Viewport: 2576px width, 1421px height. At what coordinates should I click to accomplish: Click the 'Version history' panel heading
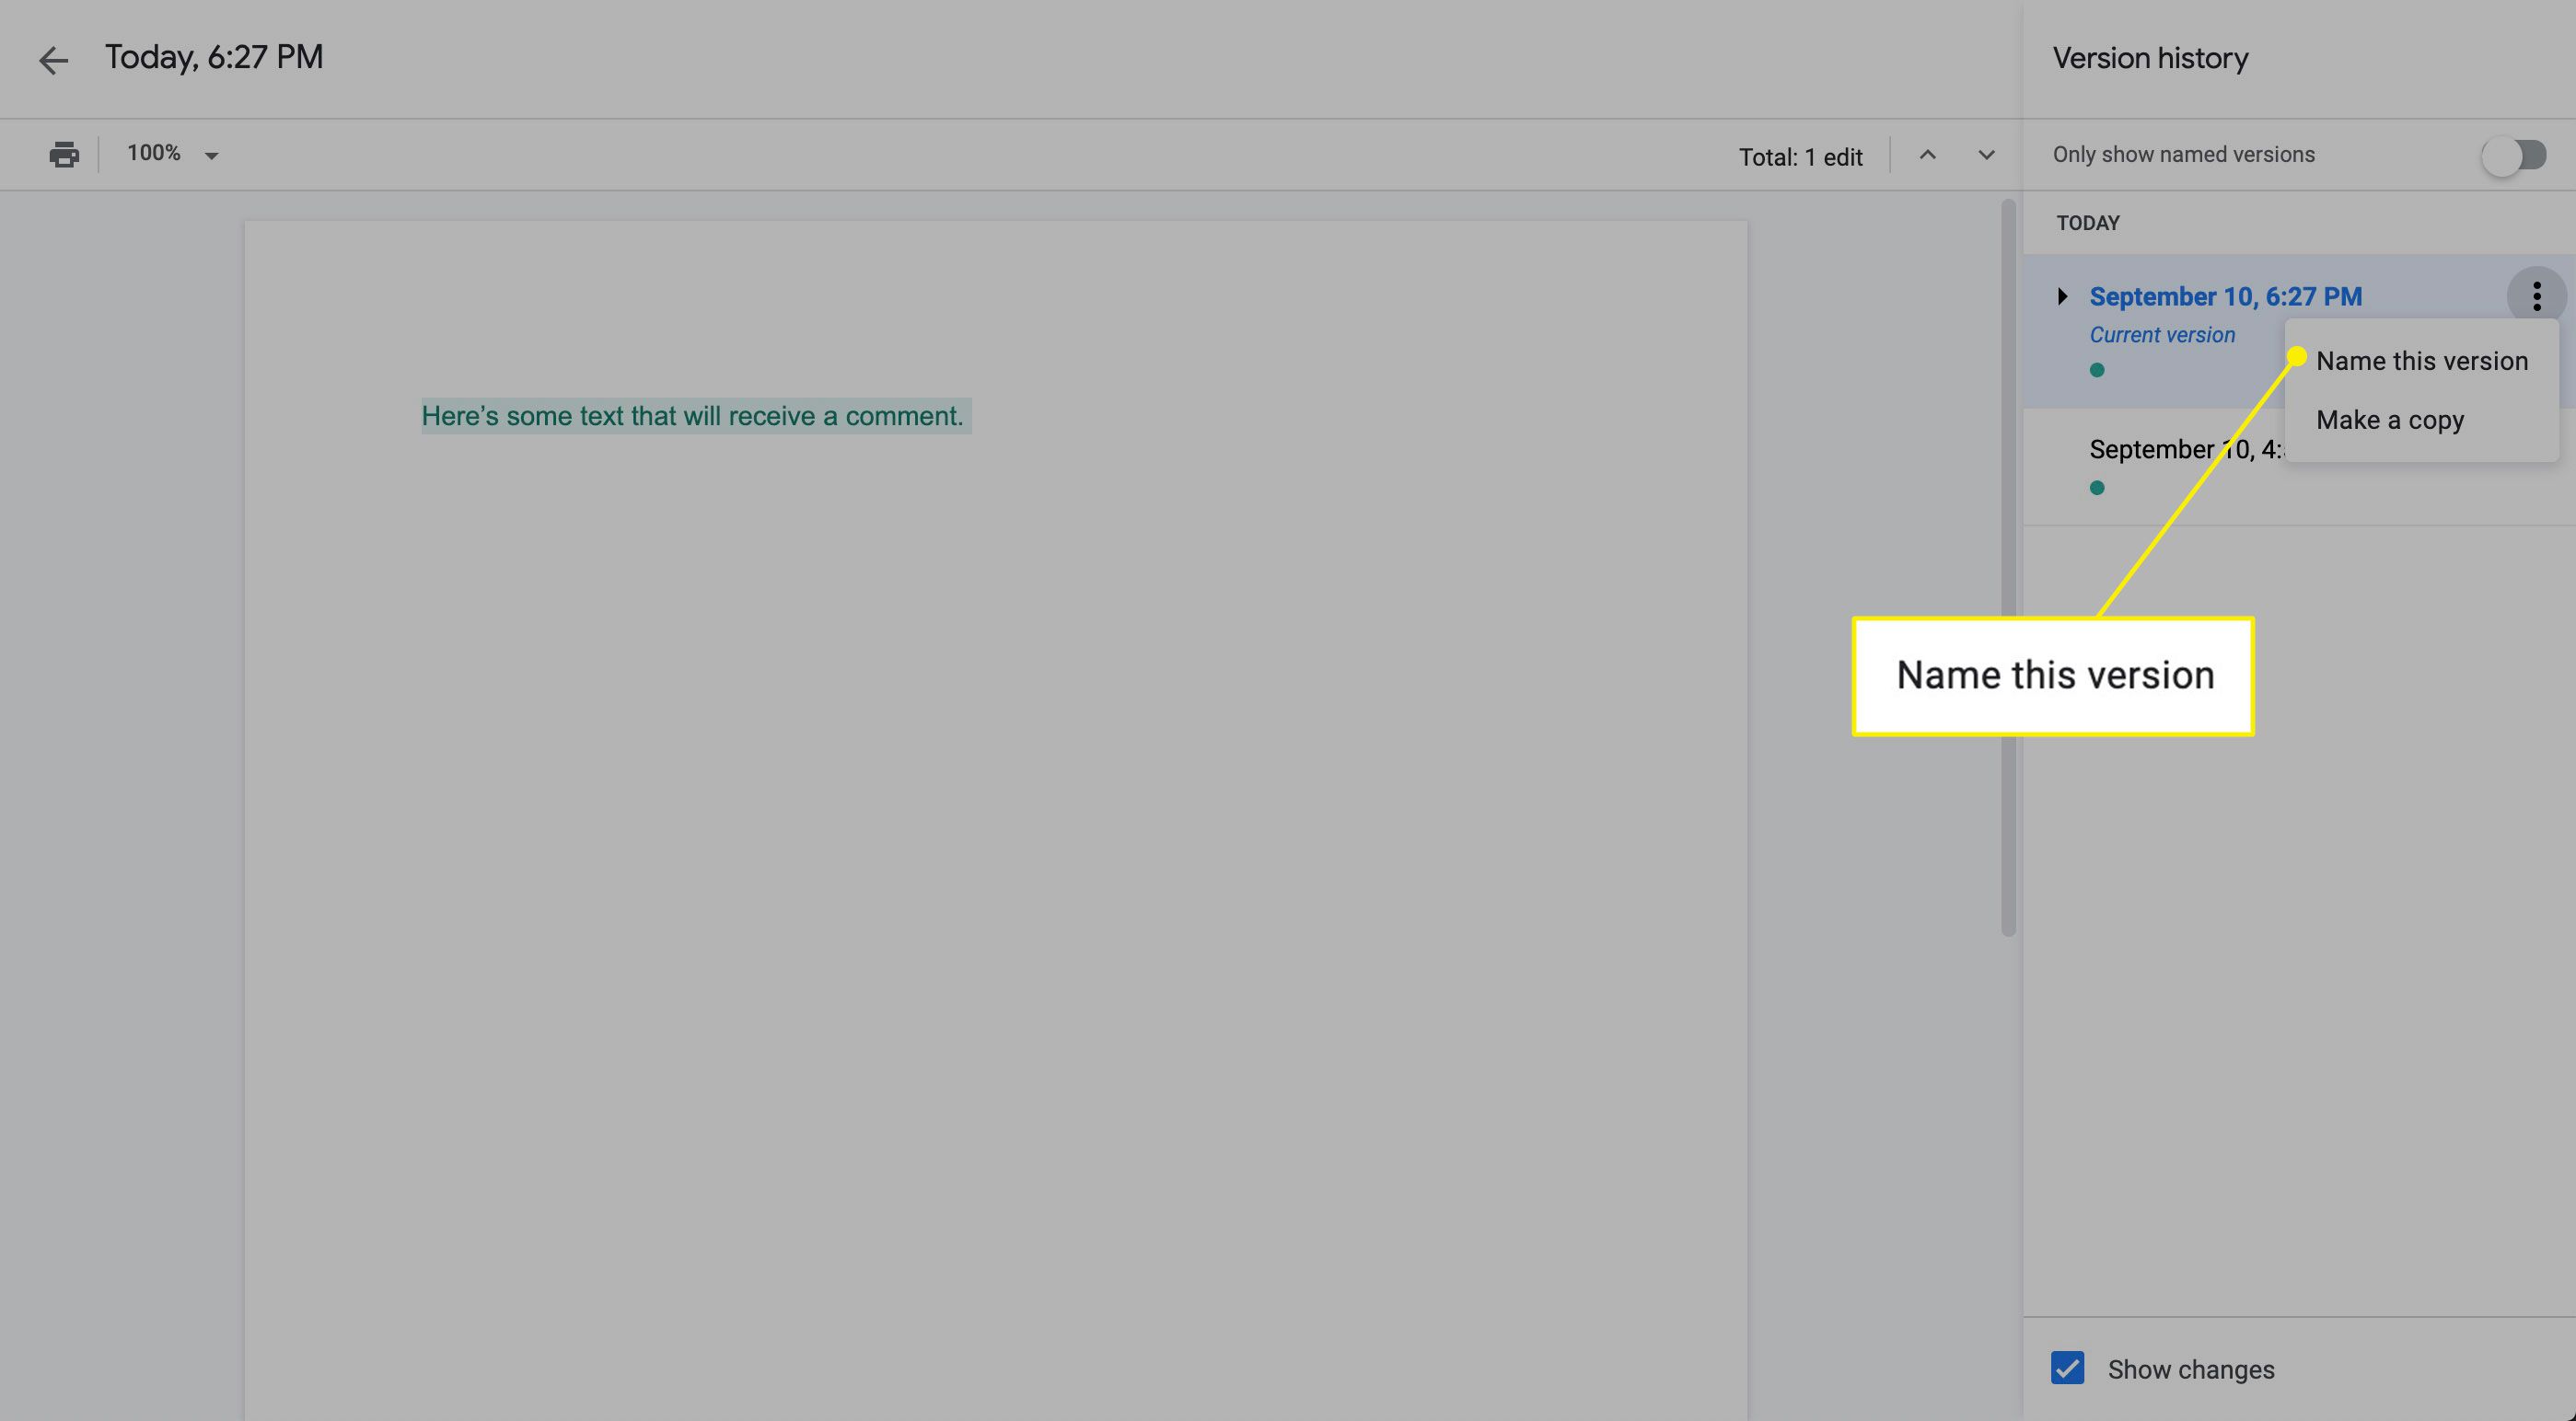coord(2150,58)
